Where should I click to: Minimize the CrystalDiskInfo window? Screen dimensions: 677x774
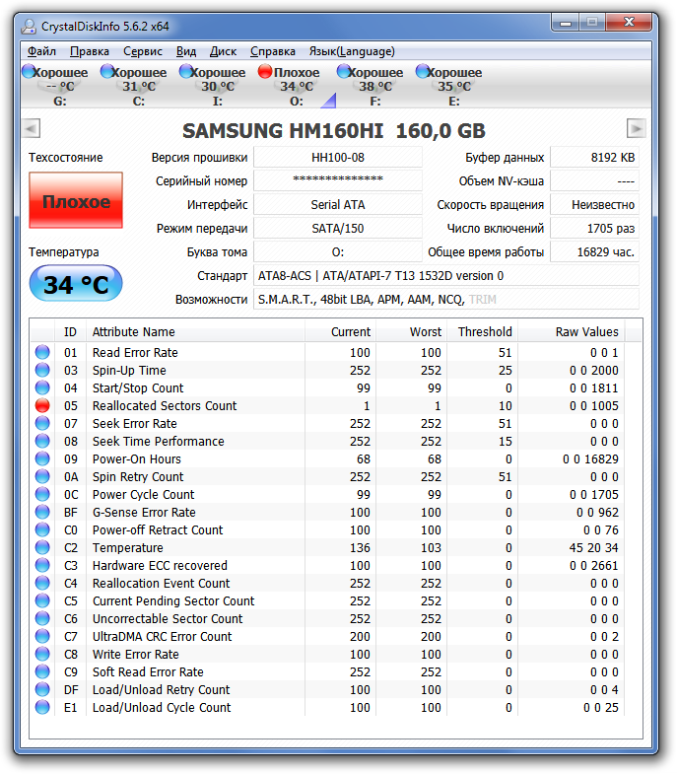(x=566, y=23)
